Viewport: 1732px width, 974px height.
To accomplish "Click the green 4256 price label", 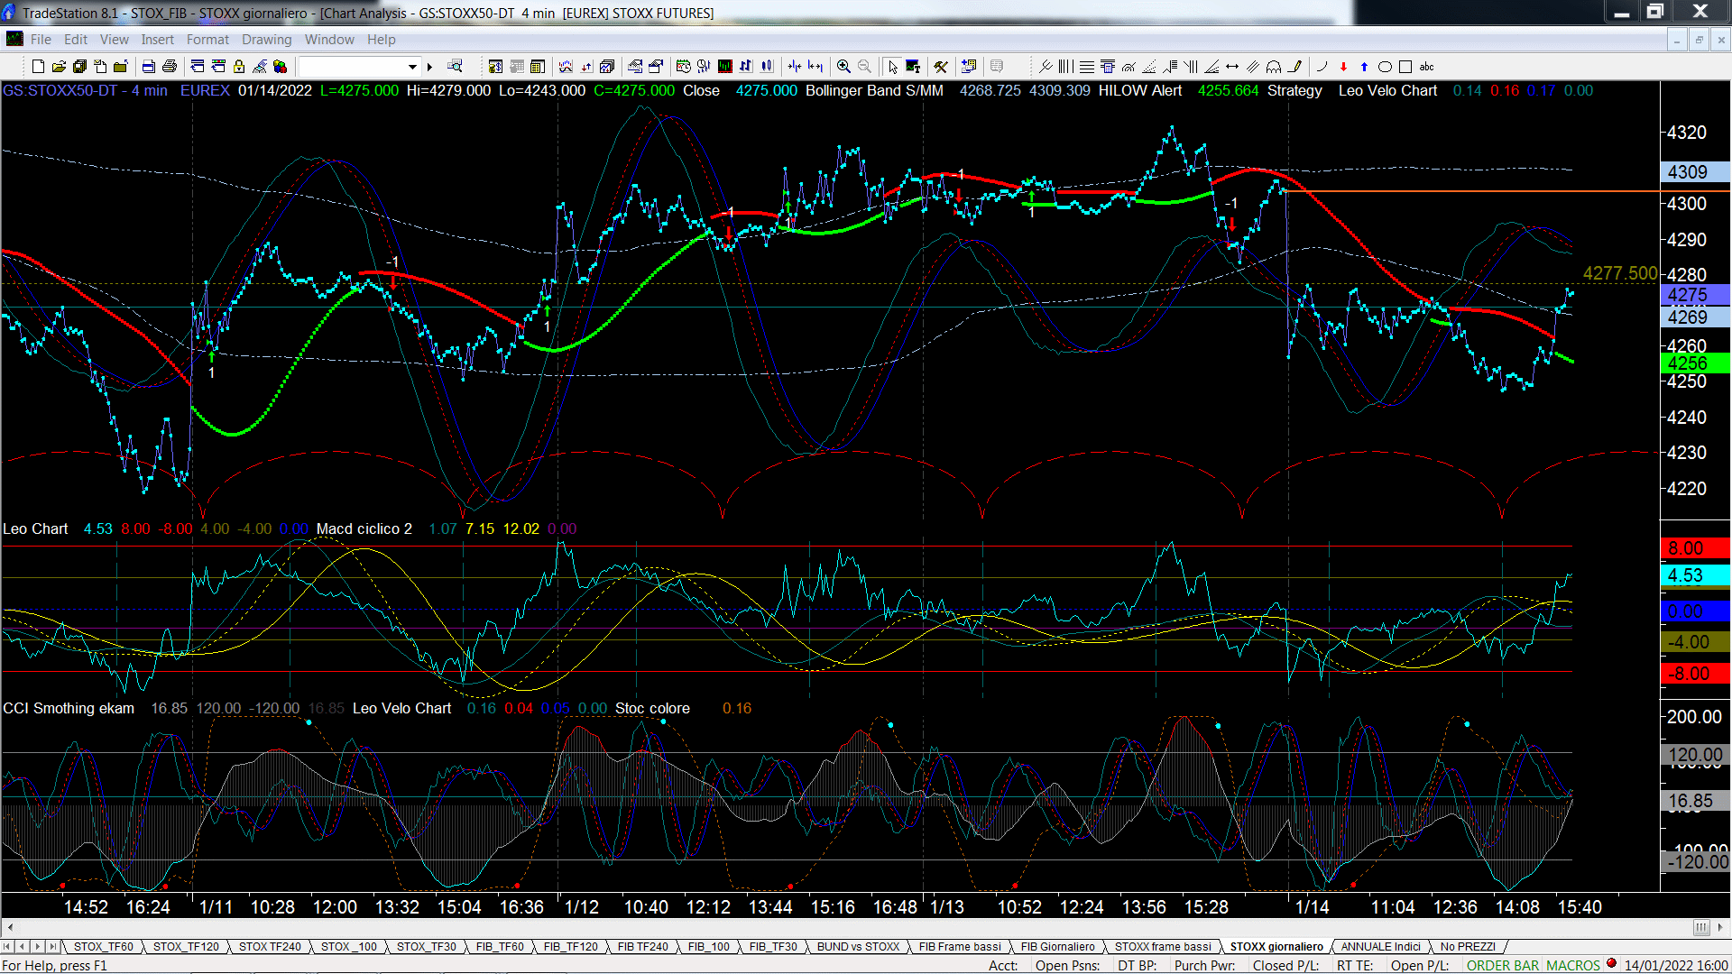I will 1694,363.
